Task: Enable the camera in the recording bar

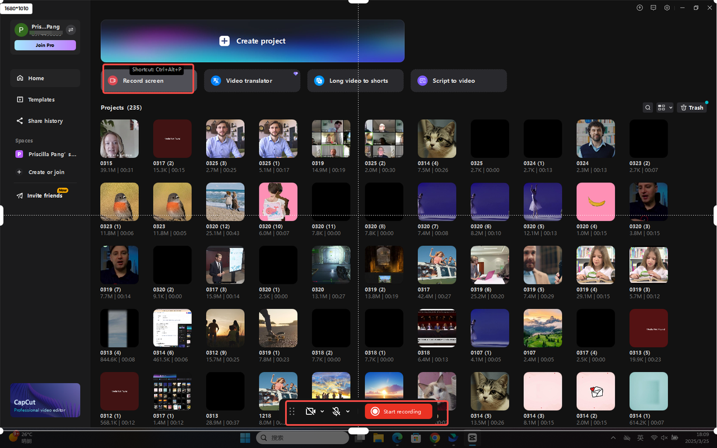Action: point(310,411)
